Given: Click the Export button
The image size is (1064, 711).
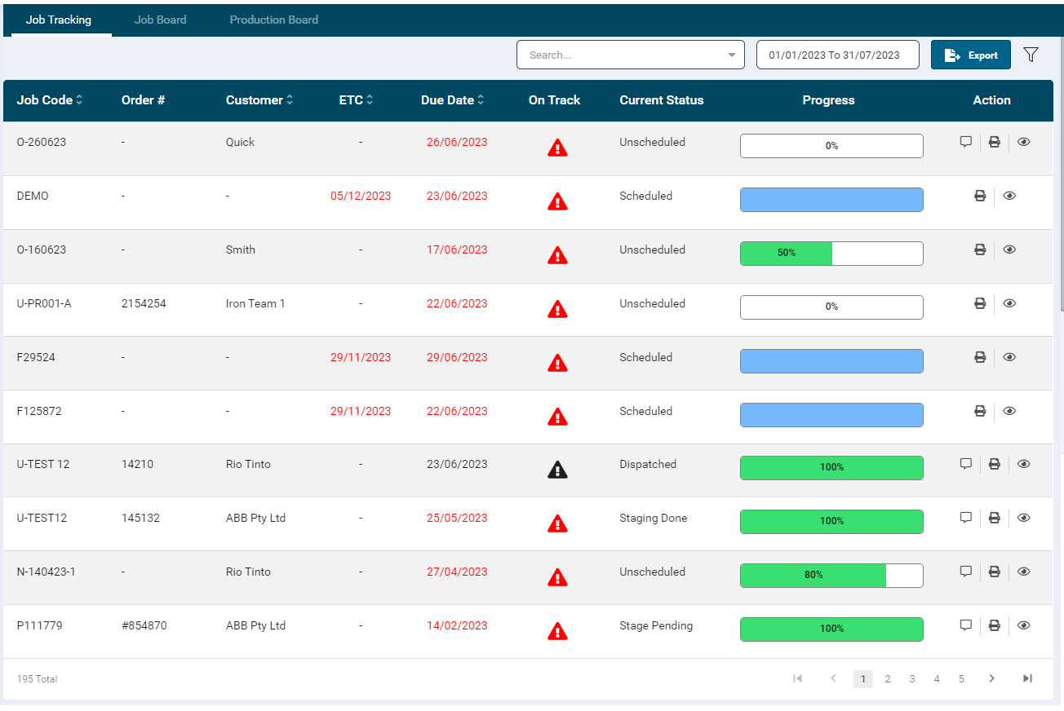Looking at the screenshot, I should [970, 55].
